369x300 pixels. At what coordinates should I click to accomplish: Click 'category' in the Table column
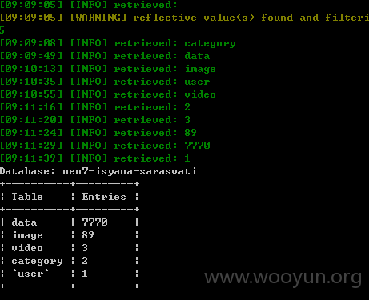click(37, 262)
